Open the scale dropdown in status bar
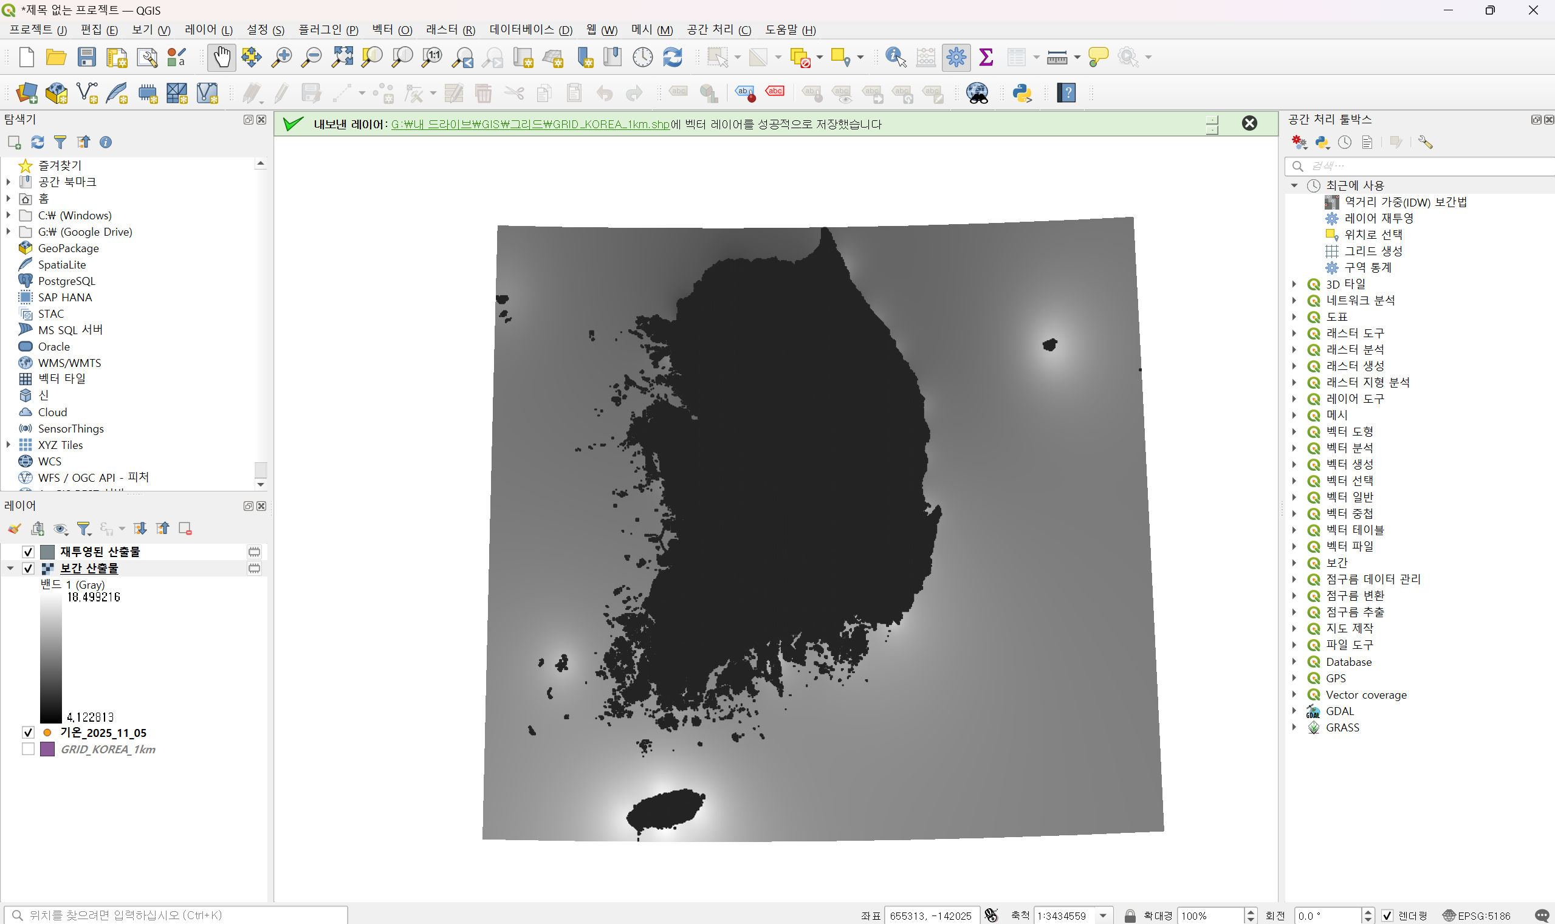The image size is (1555, 924). pos(1104,915)
